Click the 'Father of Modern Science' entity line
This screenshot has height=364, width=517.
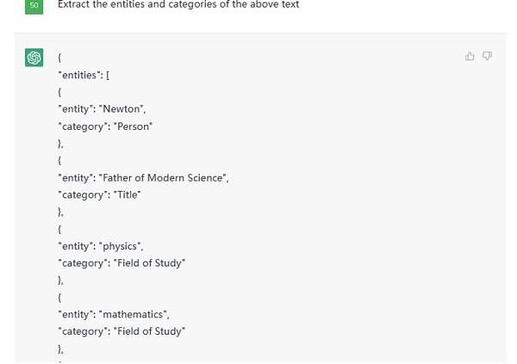[x=143, y=178]
